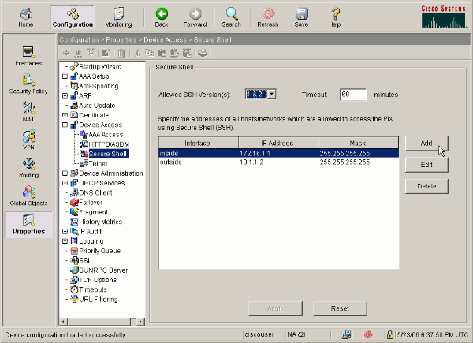Select the outside 10.1.1.2 table row
Screen dimensions: 473x343
point(279,162)
